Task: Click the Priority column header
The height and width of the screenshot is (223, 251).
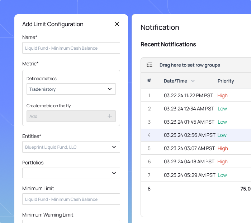Action: pos(226,81)
